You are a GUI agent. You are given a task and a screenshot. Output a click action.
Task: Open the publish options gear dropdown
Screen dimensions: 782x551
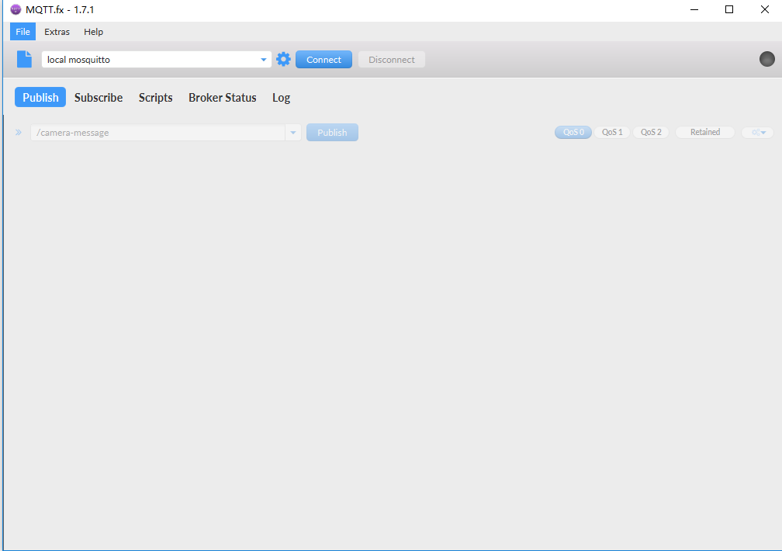point(757,133)
